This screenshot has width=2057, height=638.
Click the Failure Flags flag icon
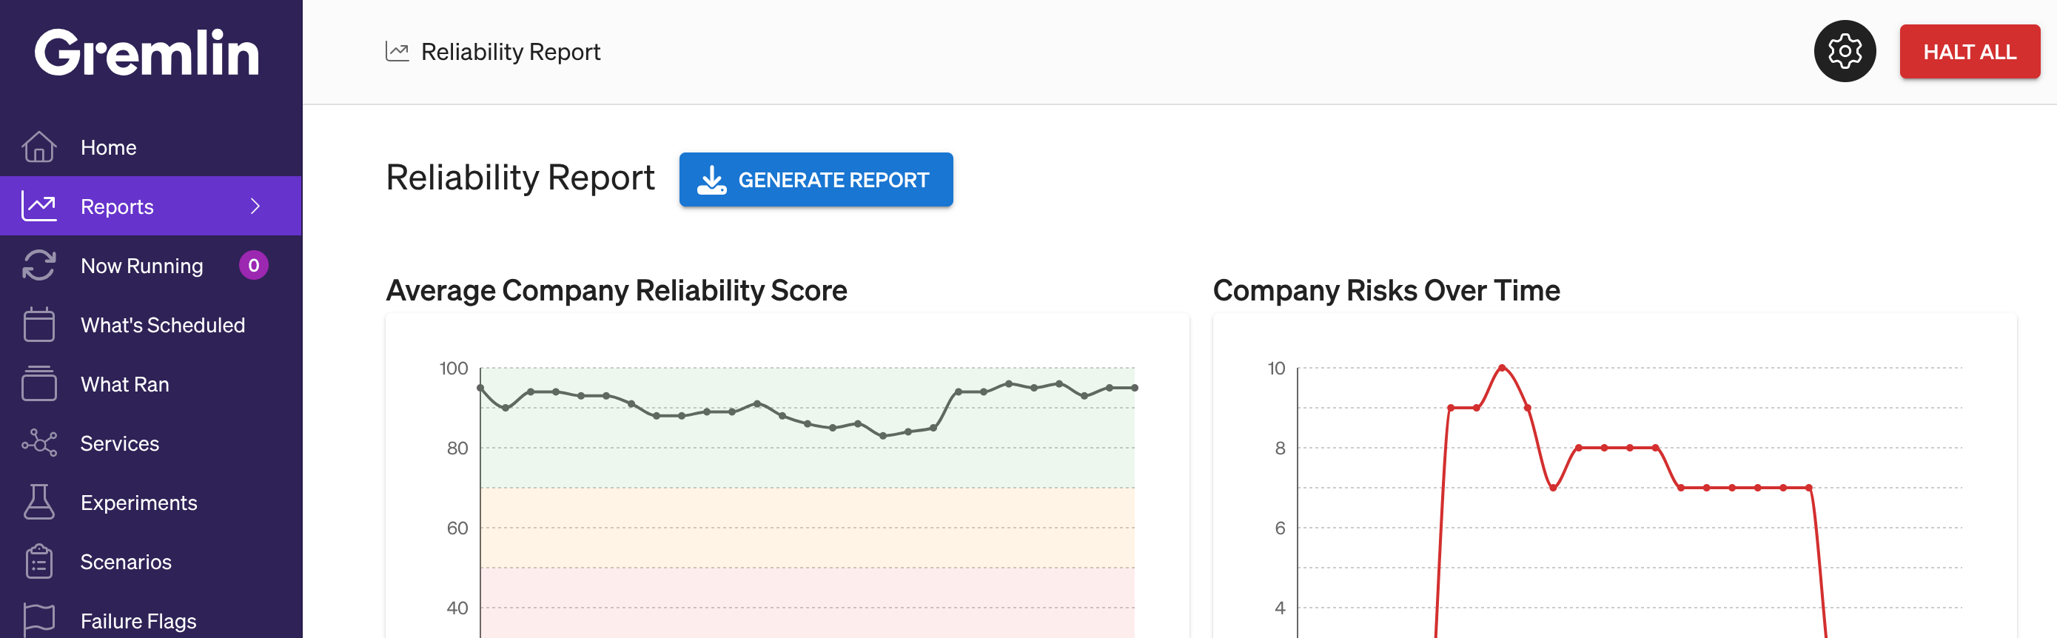click(x=39, y=620)
